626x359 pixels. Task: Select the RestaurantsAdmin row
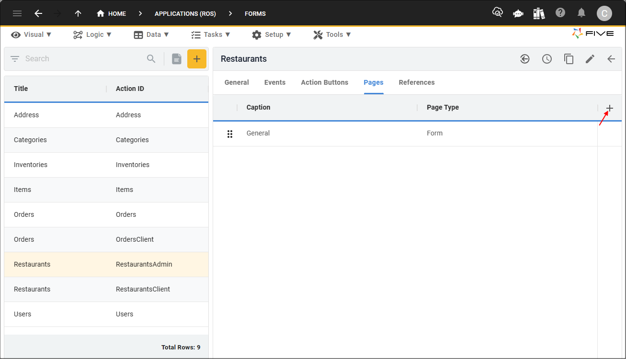point(106,265)
